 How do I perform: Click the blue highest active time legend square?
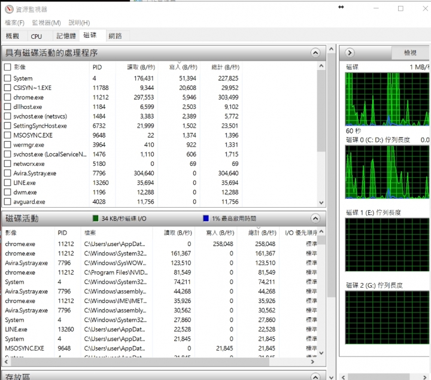[206, 218]
